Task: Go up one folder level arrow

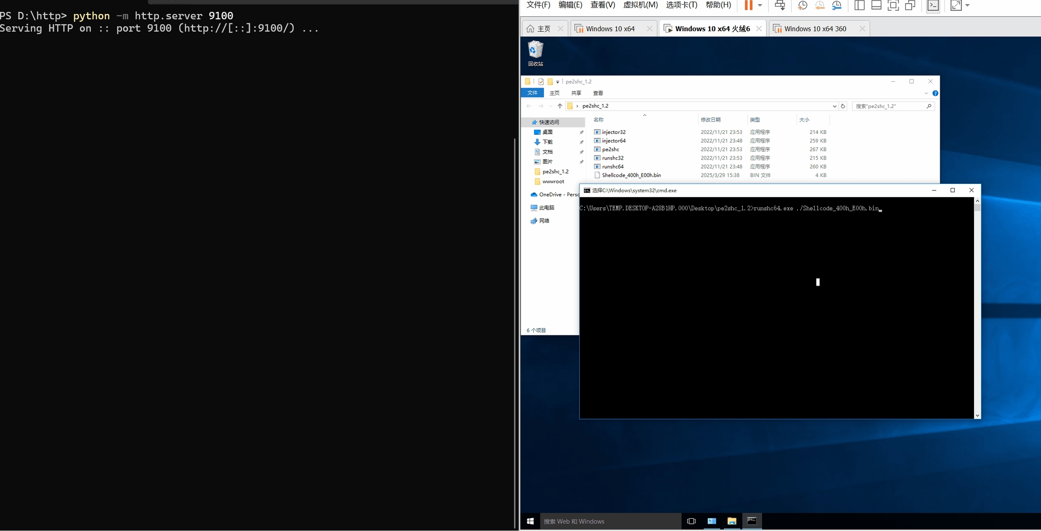Action: (x=560, y=106)
